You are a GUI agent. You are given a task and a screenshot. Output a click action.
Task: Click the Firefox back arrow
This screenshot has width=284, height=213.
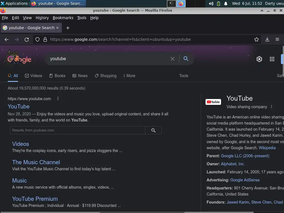(x=7, y=39)
